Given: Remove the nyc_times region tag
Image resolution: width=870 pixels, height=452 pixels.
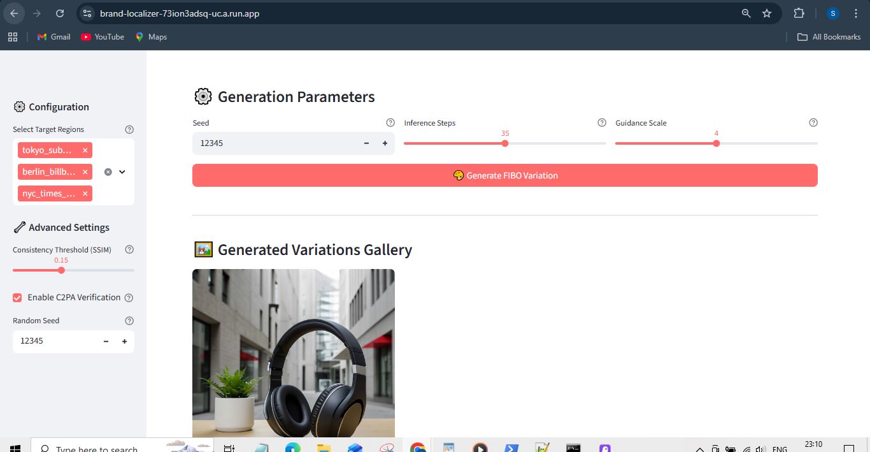Looking at the screenshot, I should pos(85,194).
